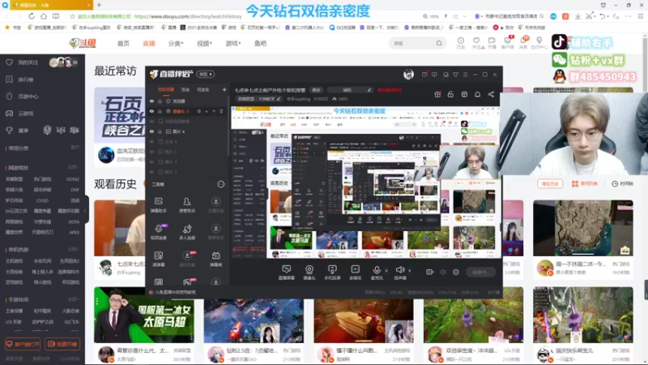The width and height of the screenshot is (648, 365).
Task: Open 排行榜 in the Douyu sidebar
Action: click(26, 79)
